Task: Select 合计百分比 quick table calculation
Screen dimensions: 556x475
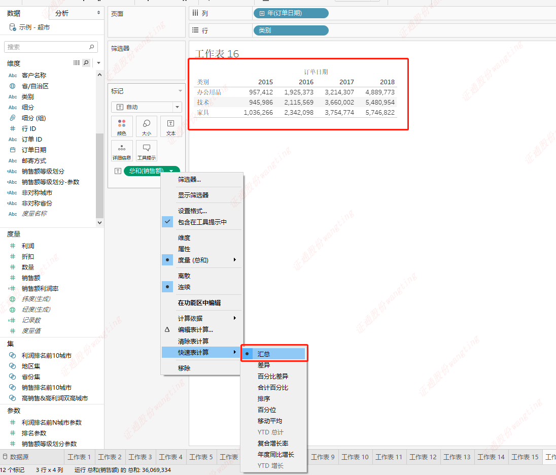Action: (x=274, y=388)
